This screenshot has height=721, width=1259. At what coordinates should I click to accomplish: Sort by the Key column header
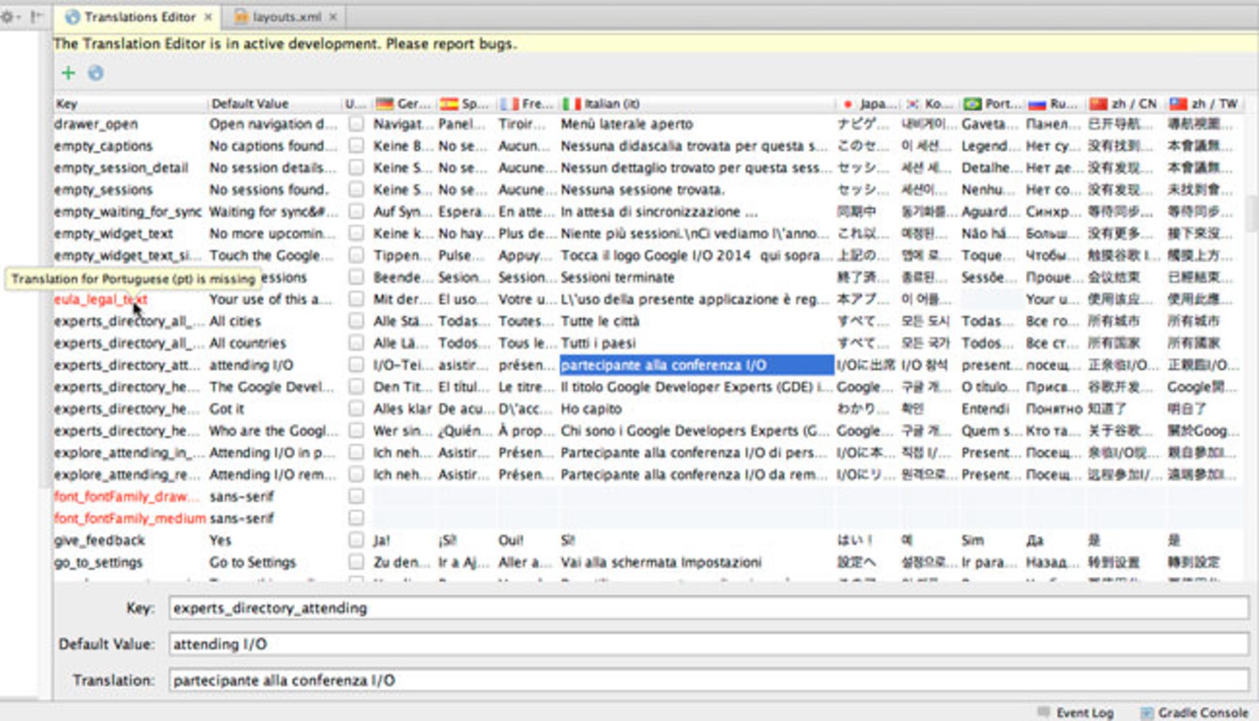point(130,104)
